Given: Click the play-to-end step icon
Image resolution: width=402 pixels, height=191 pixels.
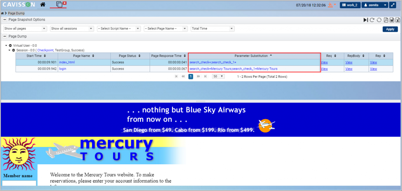Looking at the screenshot, I should click(365, 20).
